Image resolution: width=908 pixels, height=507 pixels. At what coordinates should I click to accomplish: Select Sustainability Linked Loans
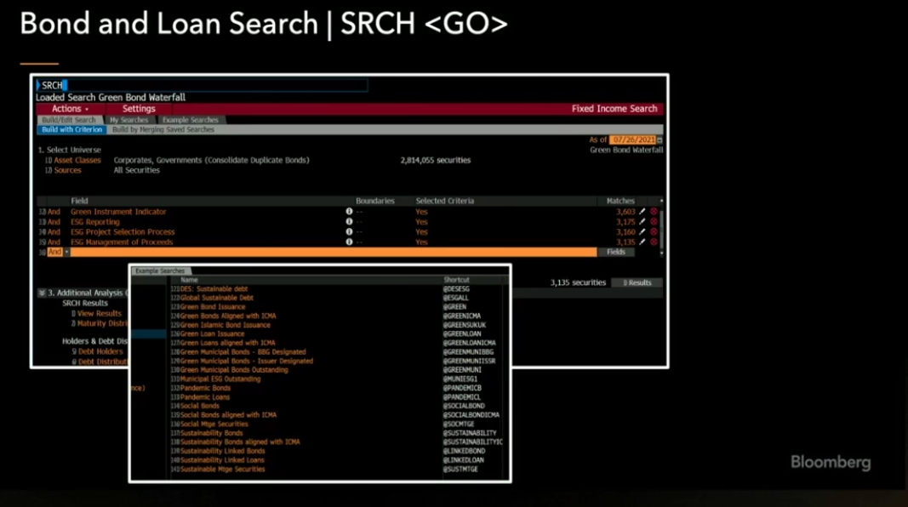click(x=222, y=460)
